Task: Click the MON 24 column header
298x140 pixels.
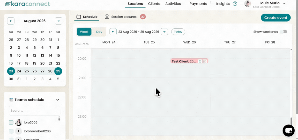Action: coord(109,42)
